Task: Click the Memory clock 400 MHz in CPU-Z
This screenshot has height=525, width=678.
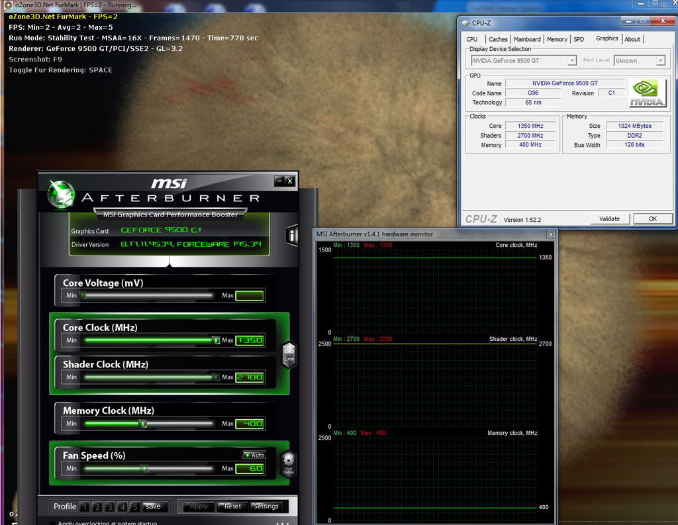Action: point(530,145)
